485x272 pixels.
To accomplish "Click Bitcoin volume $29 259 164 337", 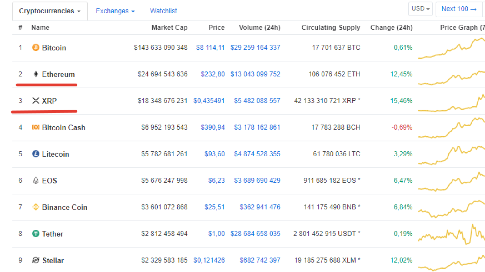I will [x=256, y=47].
